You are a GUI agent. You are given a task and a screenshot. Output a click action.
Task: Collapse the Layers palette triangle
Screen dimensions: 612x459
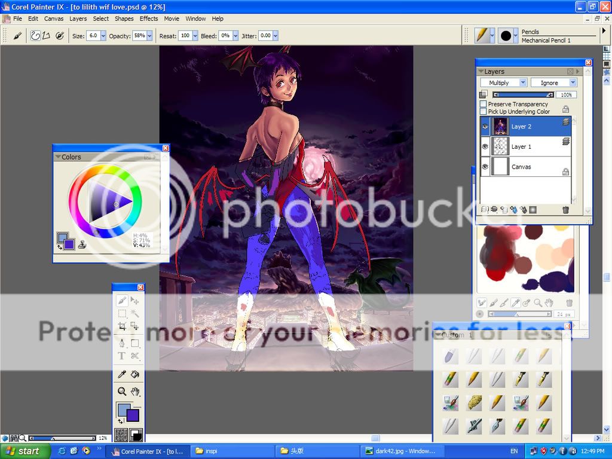(x=481, y=72)
